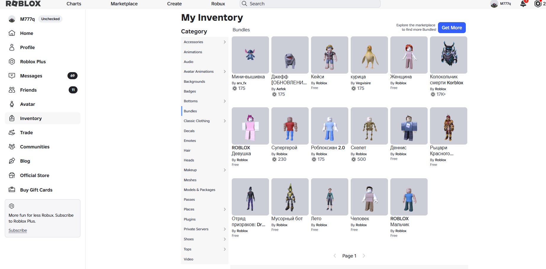Click the Trade arrows icon in the sidebar
This screenshot has width=546, height=269.
(x=12, y=132)
